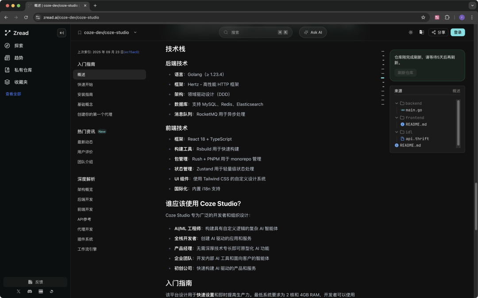Screen dimensions: 478x298
Task: Open 团队介绍 page
Action: (x=85, y=162)
